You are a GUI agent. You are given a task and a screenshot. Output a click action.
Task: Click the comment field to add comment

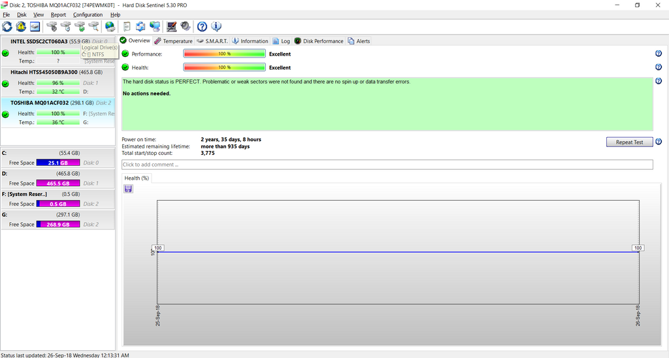(387, 164)
